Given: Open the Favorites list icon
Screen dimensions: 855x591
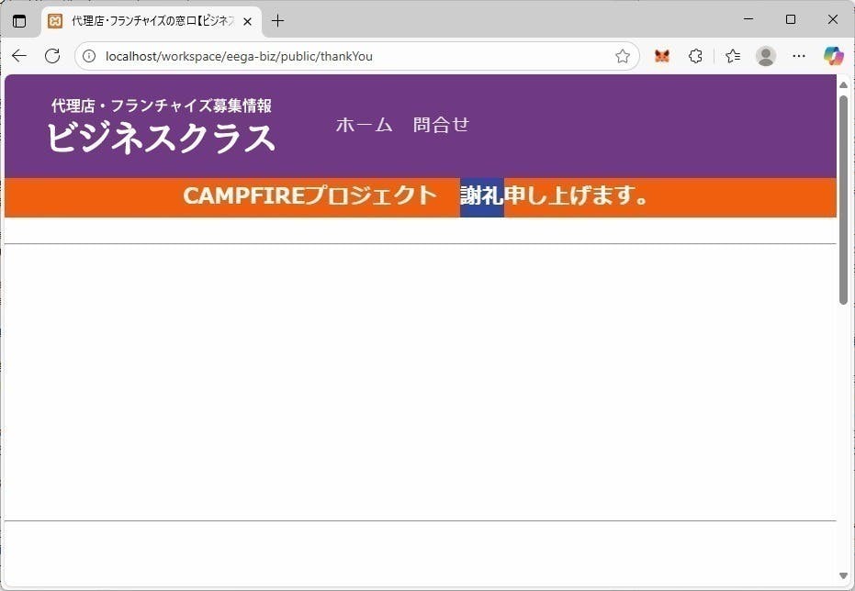Looking at the screenshot, I should (x=733, y=56).
